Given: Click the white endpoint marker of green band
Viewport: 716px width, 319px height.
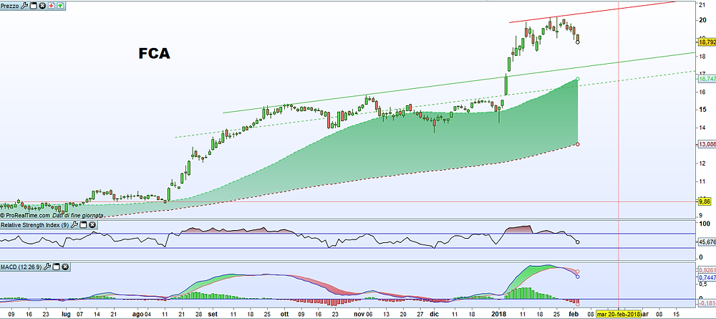Looking at the screenshot, I should (x=578, y=79).
